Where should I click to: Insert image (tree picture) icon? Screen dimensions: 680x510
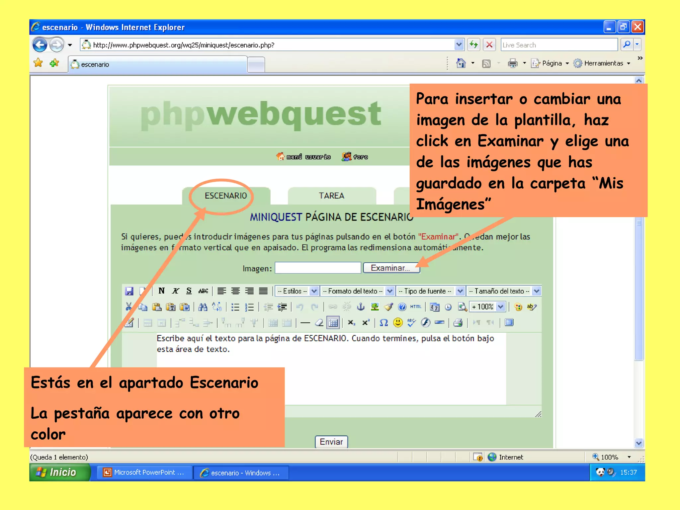point(375,307)
